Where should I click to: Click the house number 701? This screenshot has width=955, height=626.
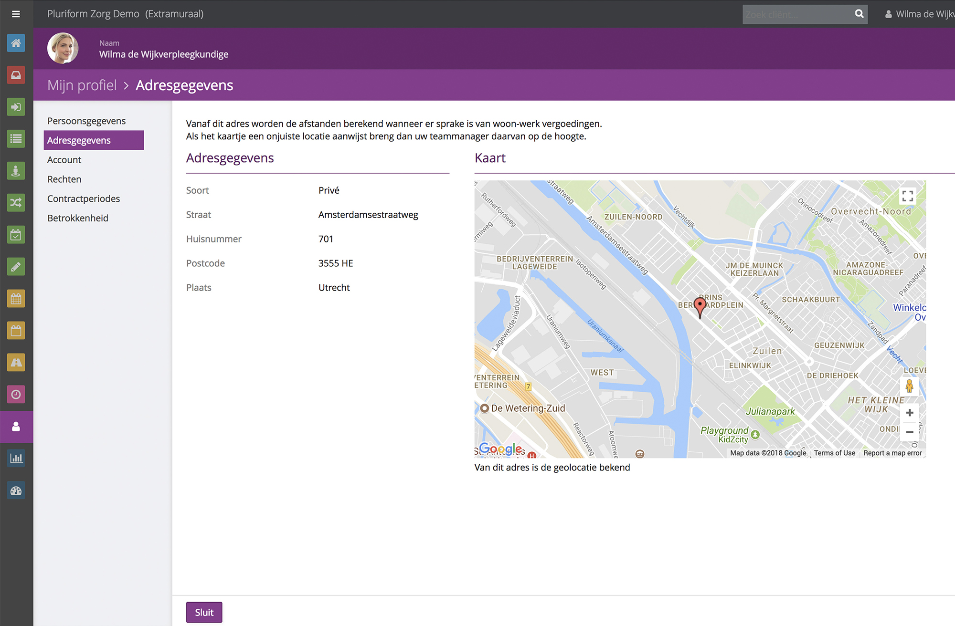click(326, 239)
